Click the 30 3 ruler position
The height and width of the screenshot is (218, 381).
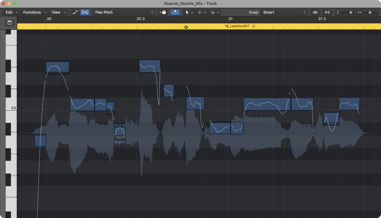point(141,19)
